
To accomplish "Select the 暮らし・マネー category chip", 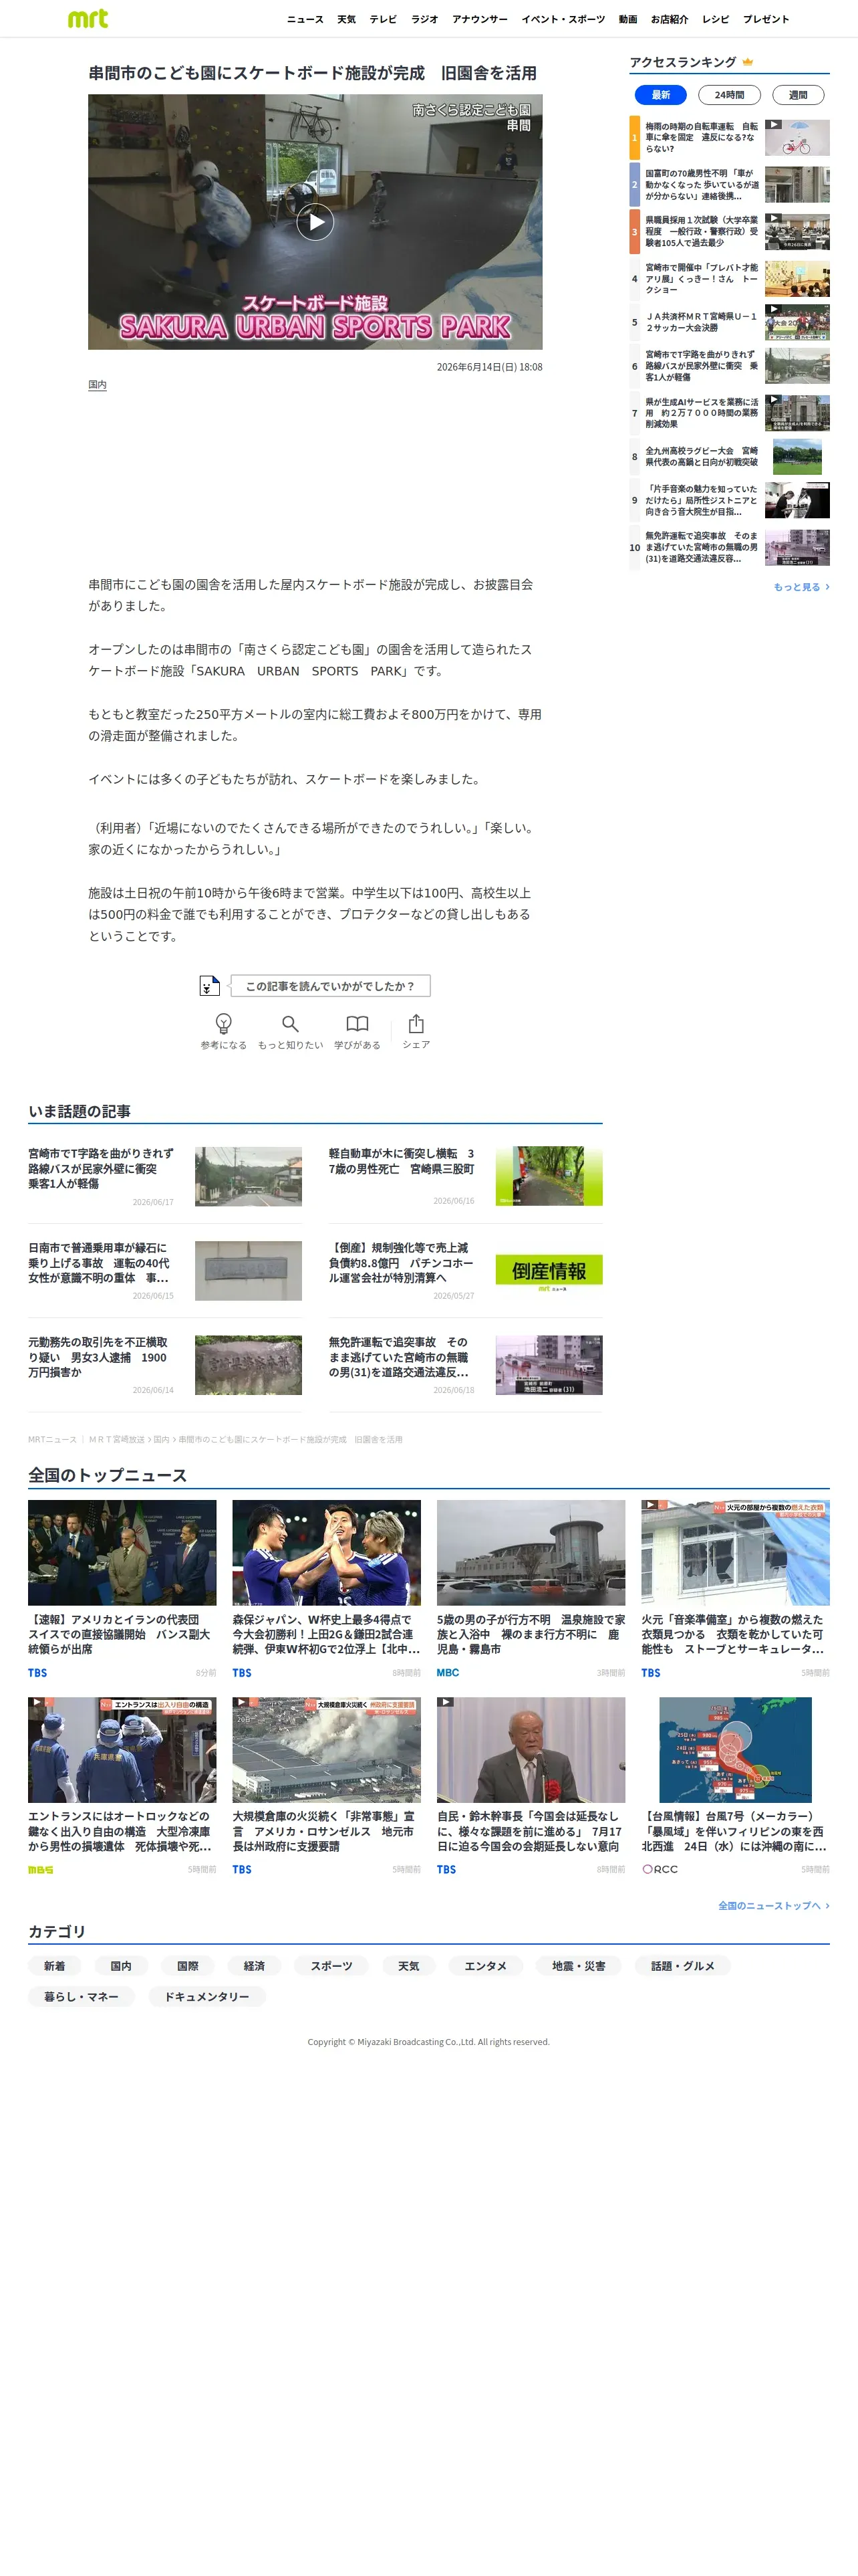I will coord(82,1996).
